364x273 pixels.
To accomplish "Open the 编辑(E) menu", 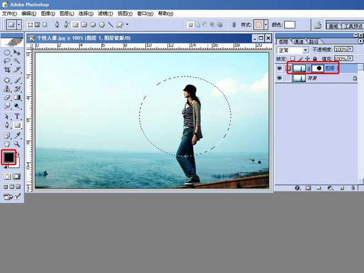I will click(29, 13).
